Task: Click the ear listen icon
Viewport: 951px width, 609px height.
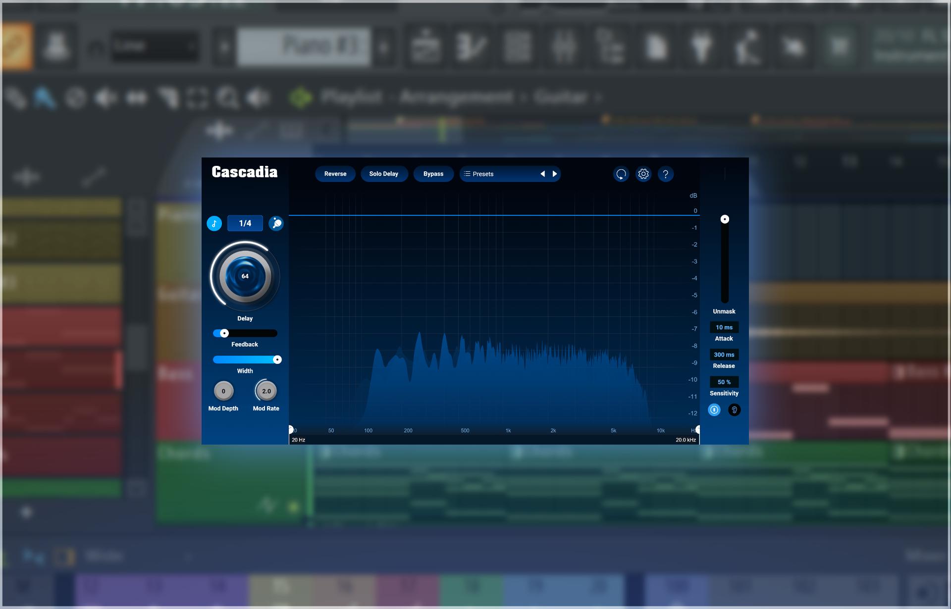Action: (x=735, y=410)
